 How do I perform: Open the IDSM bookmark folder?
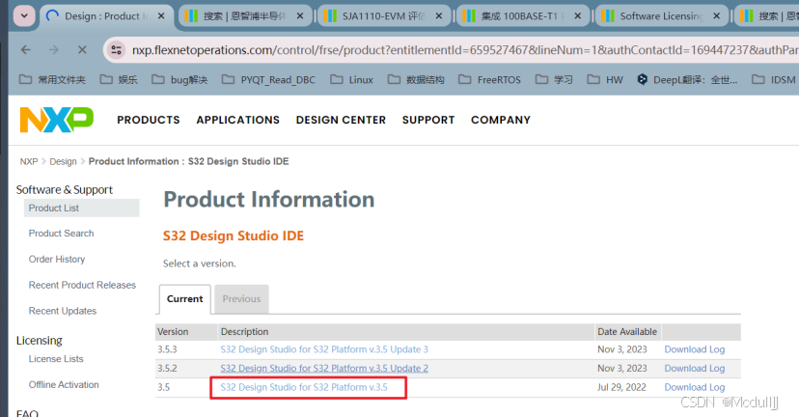[774, 79]
